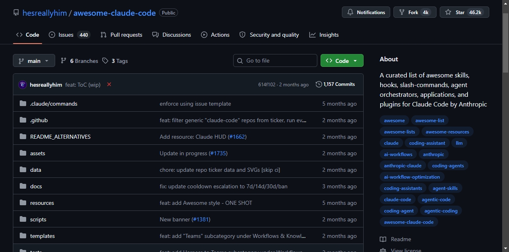509x252 pixels.
Task: Fork this repository
Action: [x=415, y=12]
